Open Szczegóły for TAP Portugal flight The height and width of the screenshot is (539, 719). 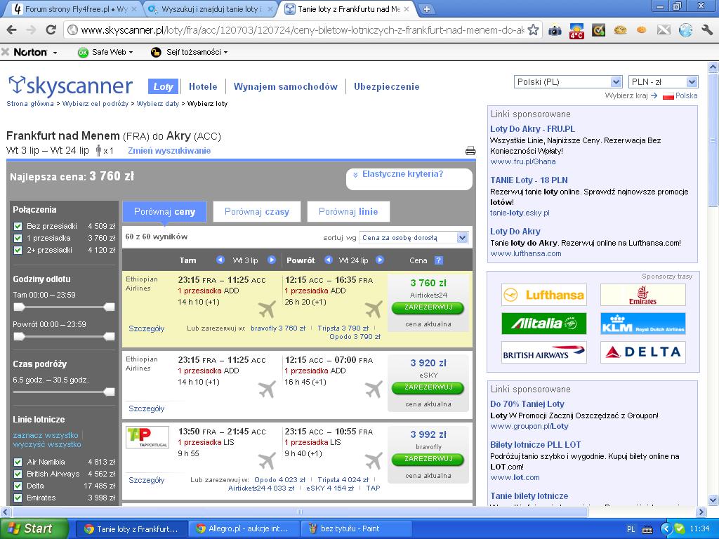point(146,480)
